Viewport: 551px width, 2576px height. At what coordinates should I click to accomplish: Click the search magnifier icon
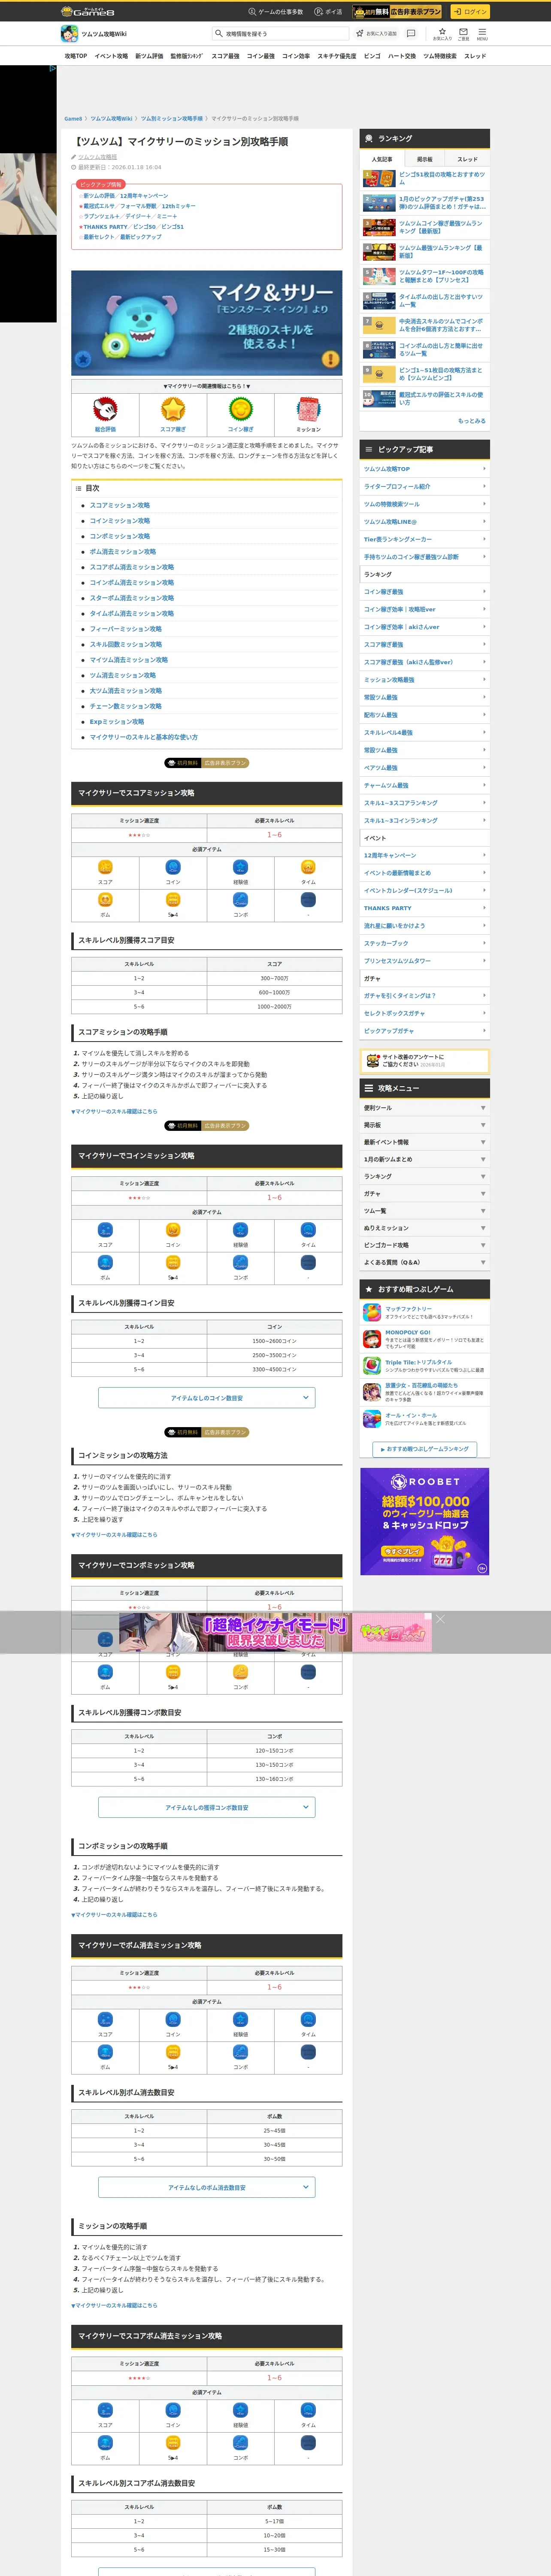click(219, 33)
